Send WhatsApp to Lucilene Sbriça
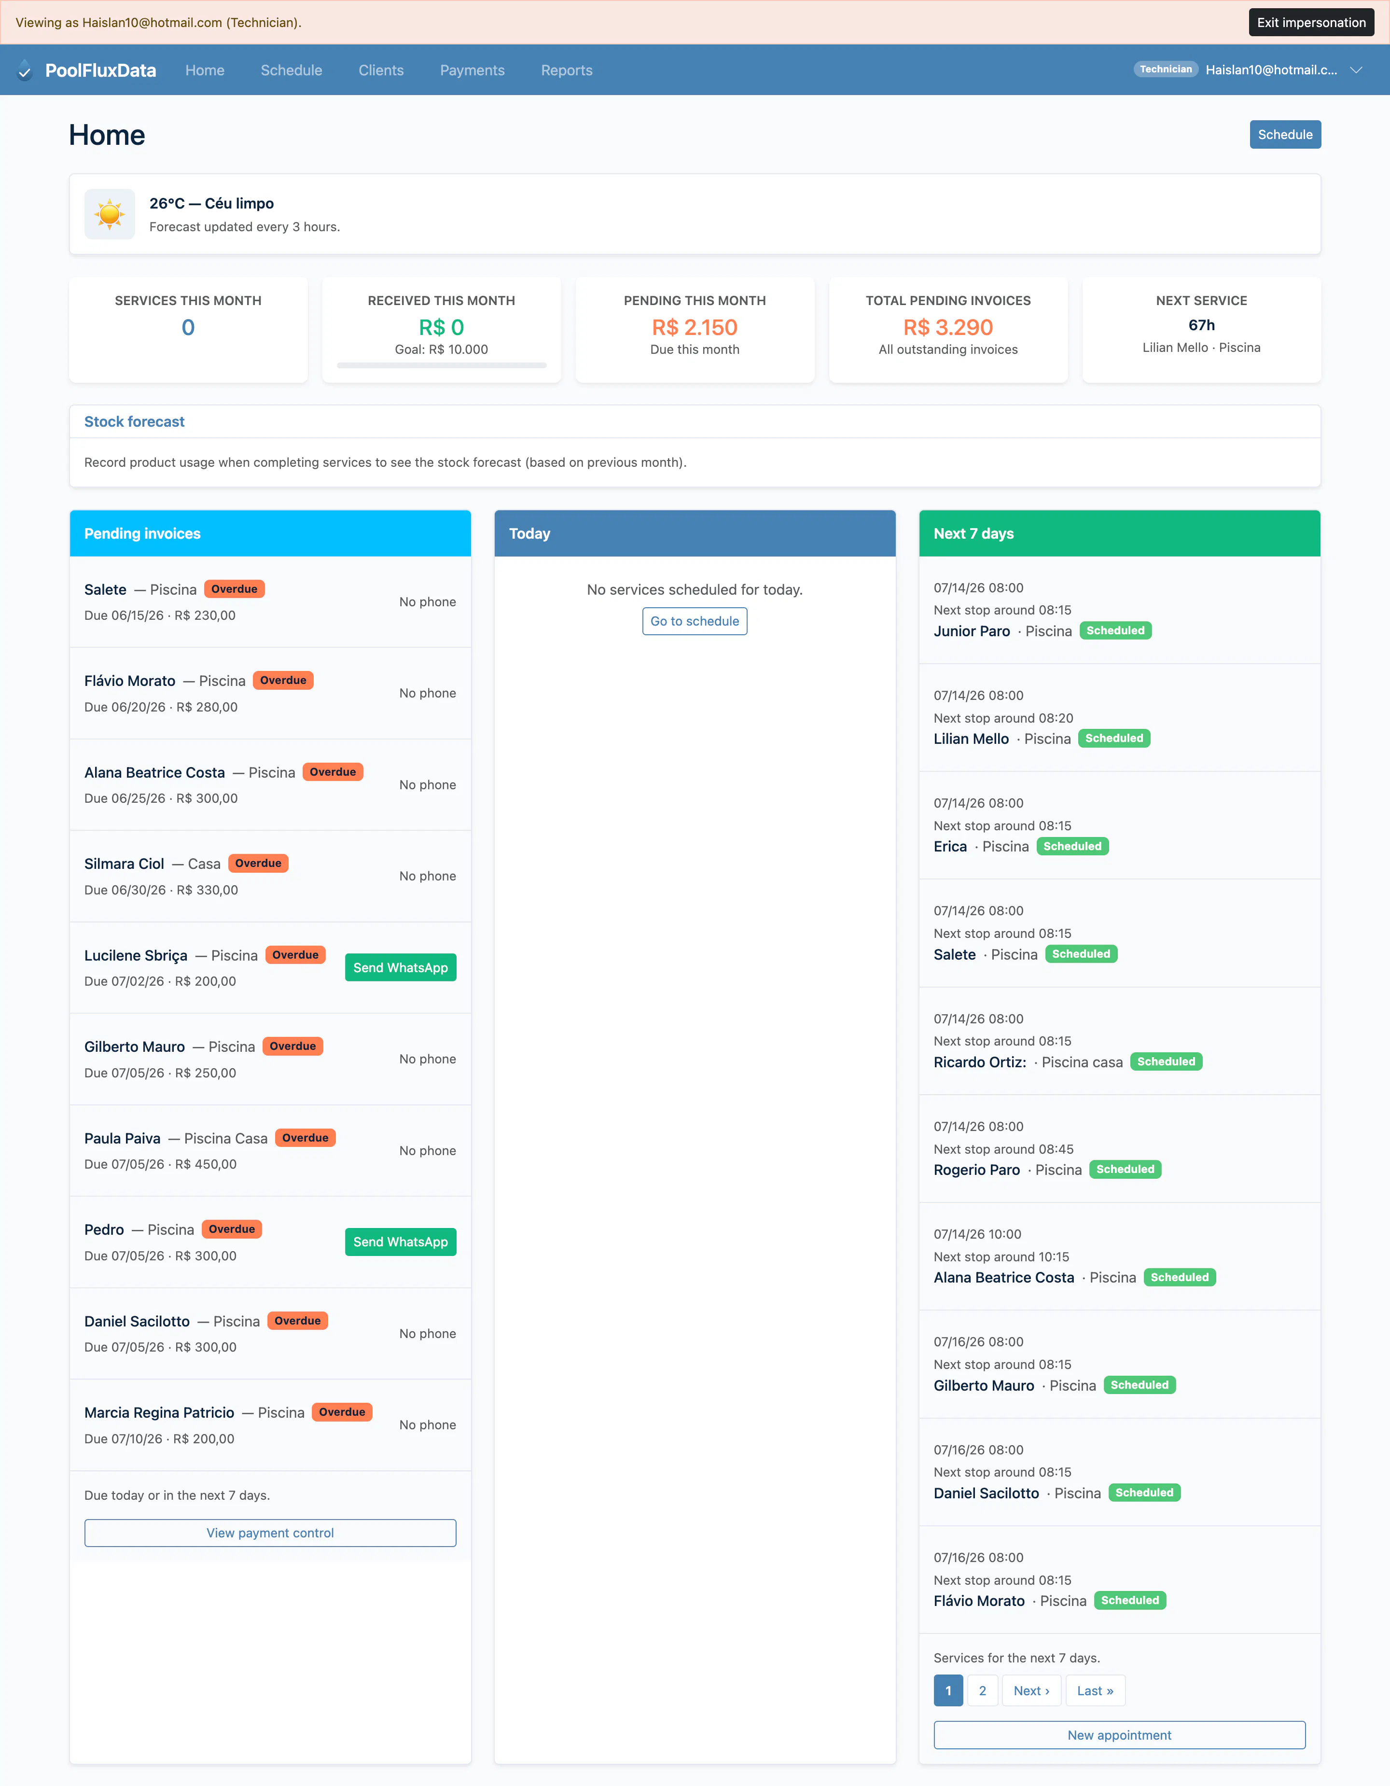The width and height of the screenshot is (1390, 1786). (x=401, y=967)
